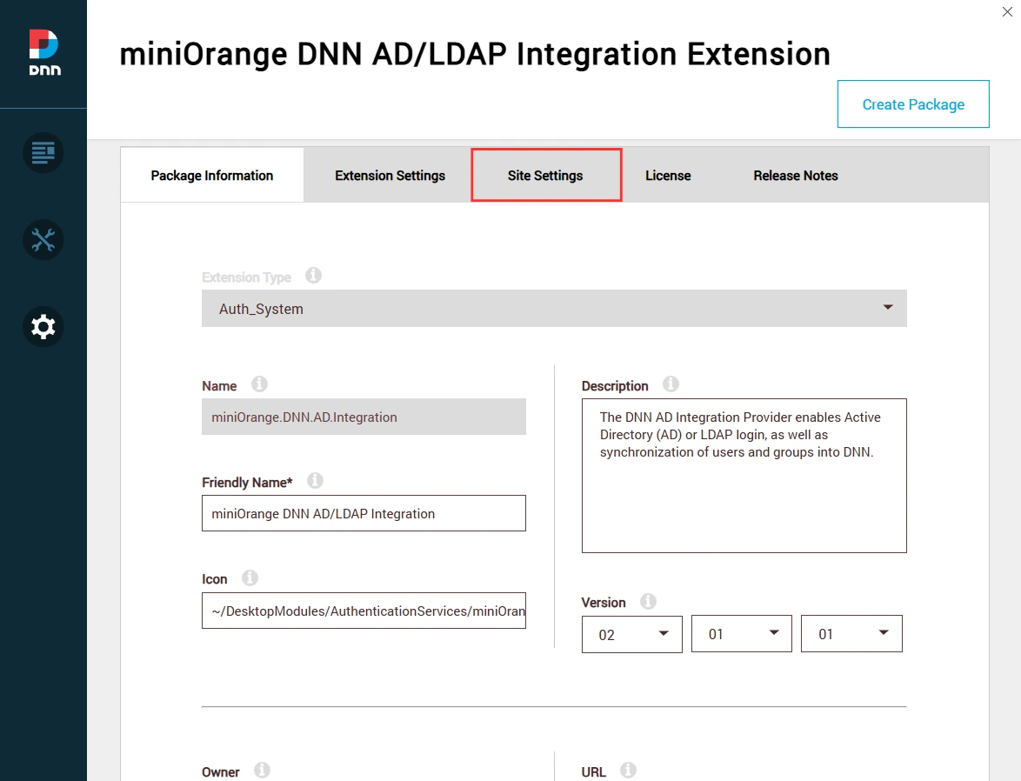Show info tooltip for Extension Type
1021x781 pixels.
click(313, 276)
